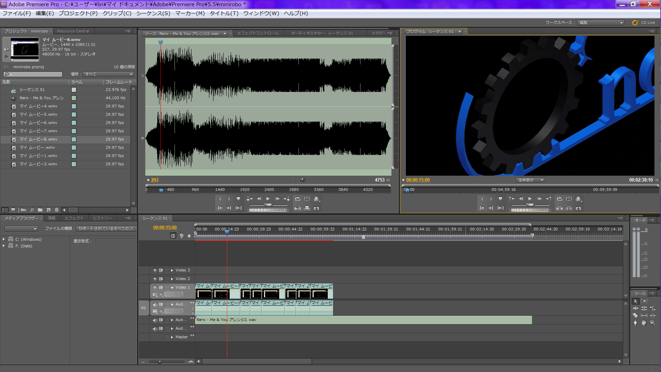Click the Snap magnet icon in timeline
Image resolution: width=661 pixels, height=372 pixels.
pyautogui.click(x=173, y=236)
